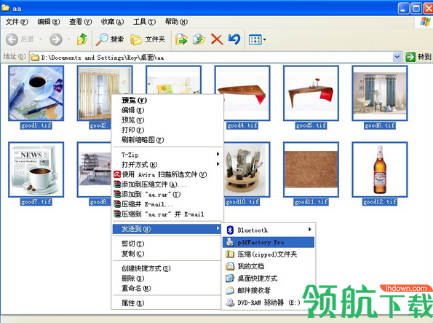
Task: Send to 压缩(zipped)文件夹
Action: click(269, 254)
